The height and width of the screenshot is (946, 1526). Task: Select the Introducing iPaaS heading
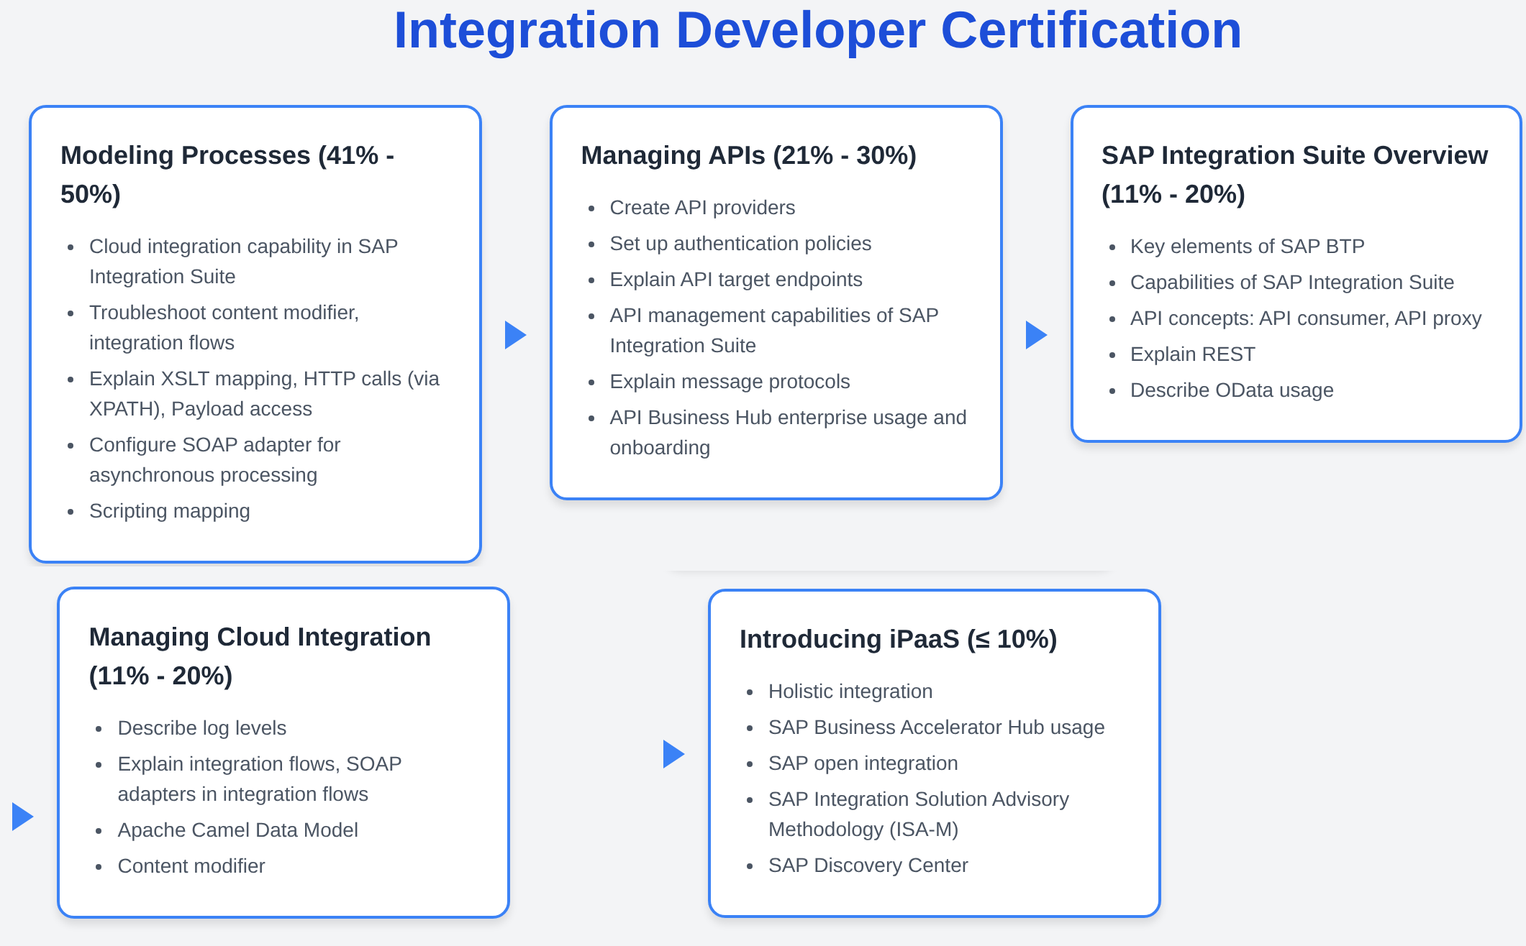point(899,638)
